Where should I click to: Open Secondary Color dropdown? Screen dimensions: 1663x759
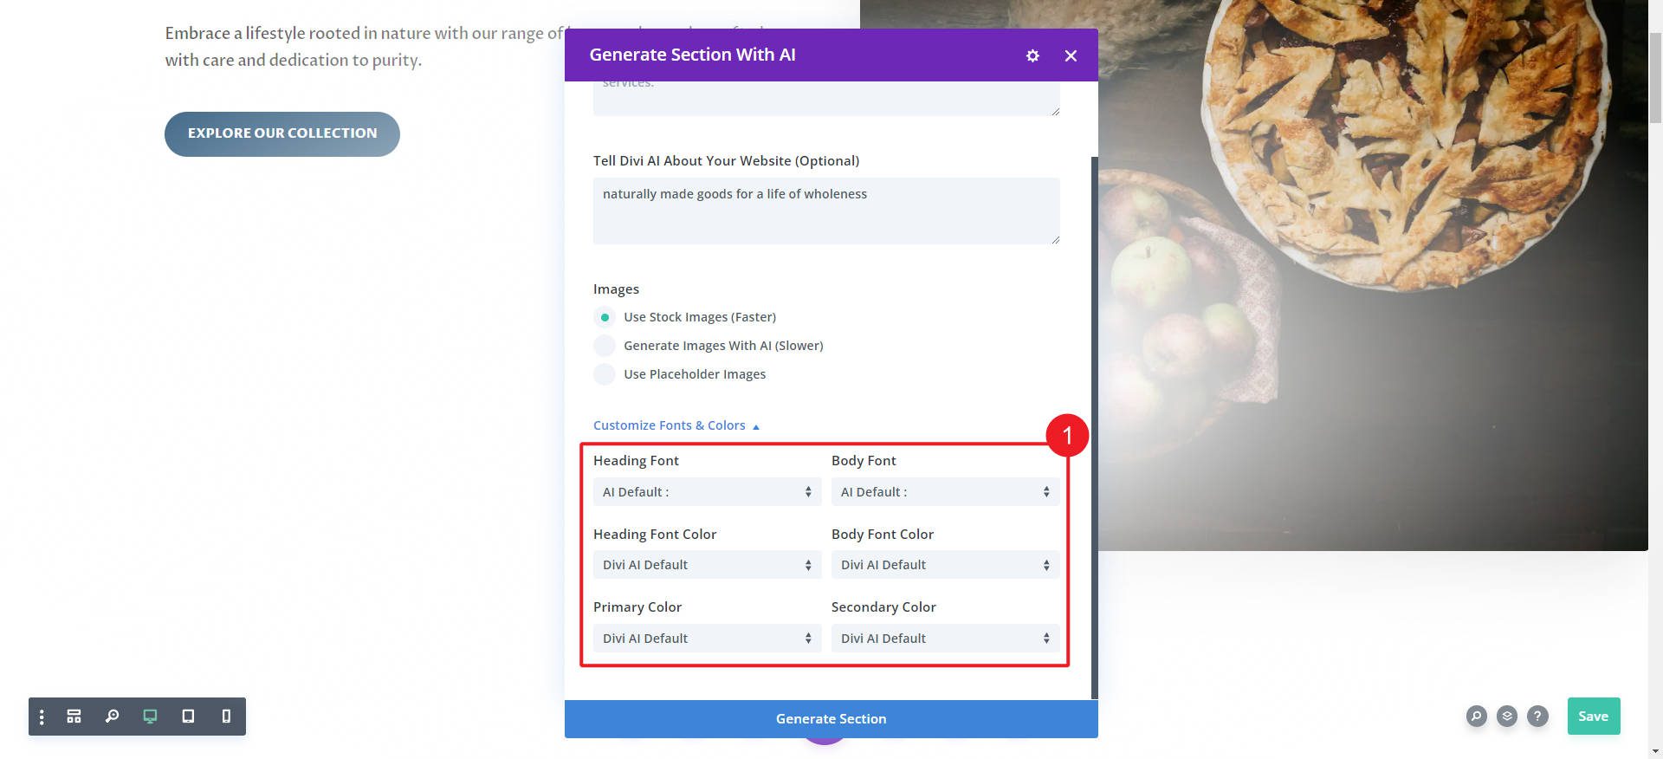[x=945, y=639]
